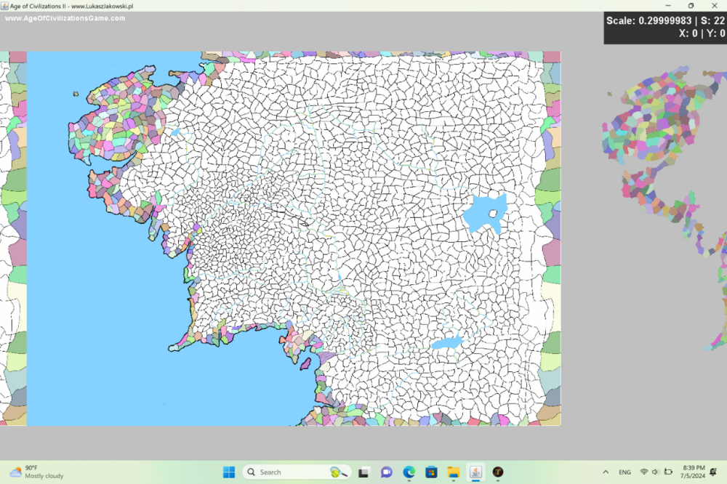The image size is (727, 484).
Task: Open the 8:39 PM clock and calendar
Action: click(x=693, y=472)
